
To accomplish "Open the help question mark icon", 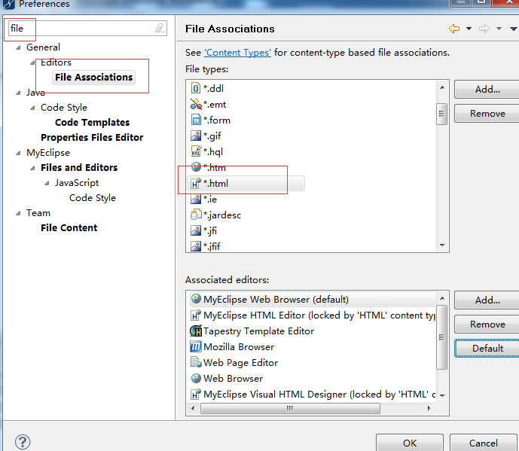I will (23, 442).
